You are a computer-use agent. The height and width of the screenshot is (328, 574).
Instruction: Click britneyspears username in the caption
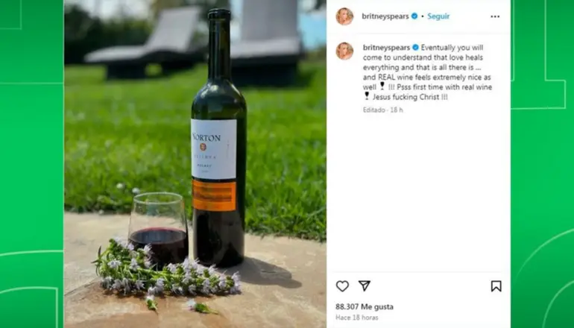point(386,48)
